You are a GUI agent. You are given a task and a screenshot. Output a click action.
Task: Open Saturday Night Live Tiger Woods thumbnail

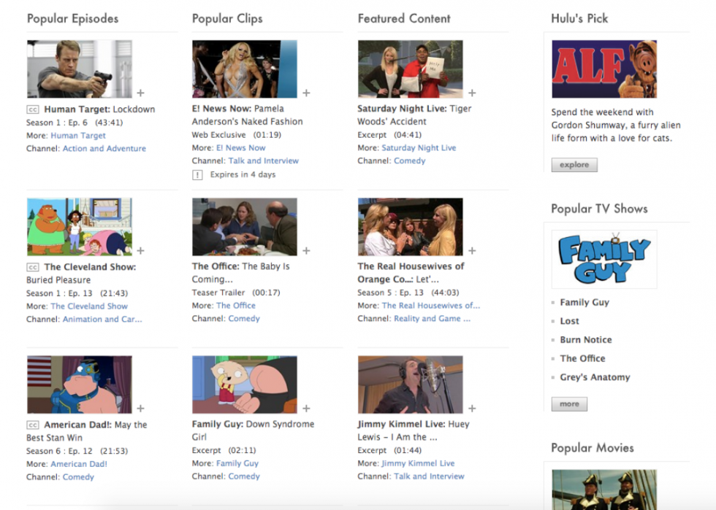pyautogui.click(x=411, y=69)
